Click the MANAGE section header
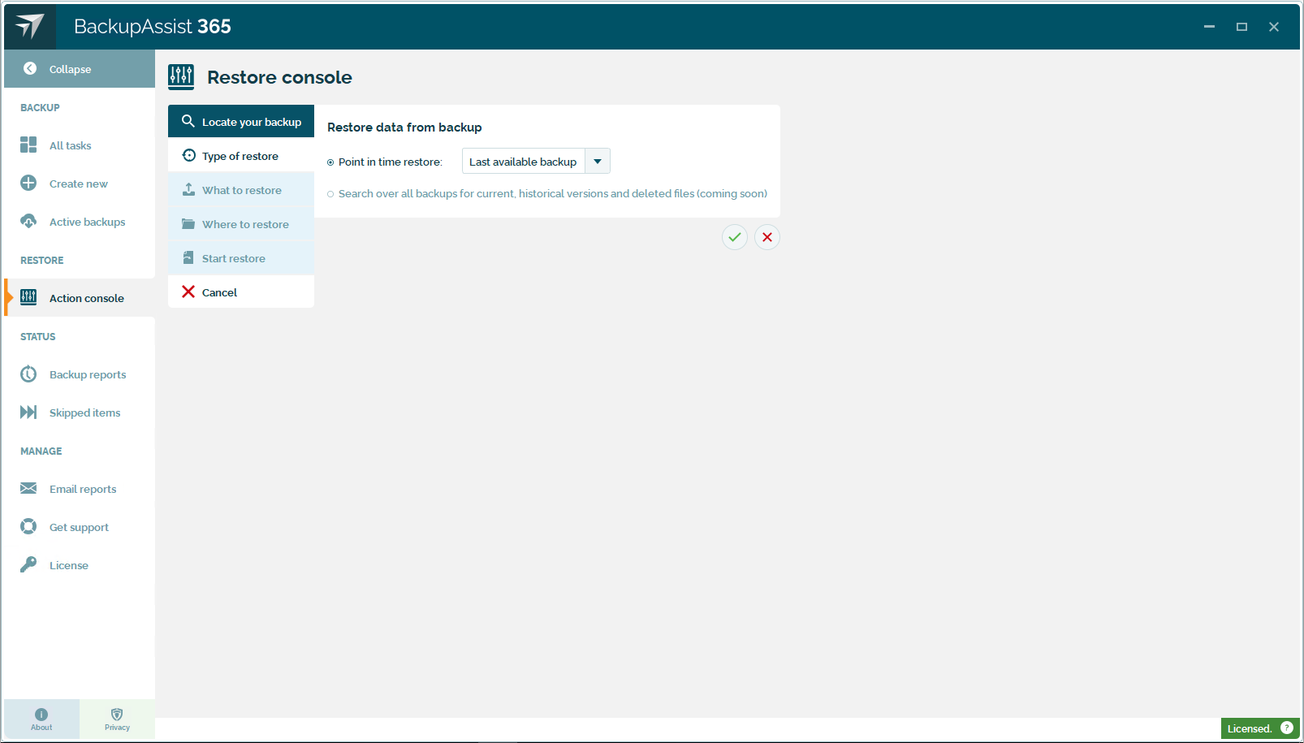Viewport: 1304px width, 743px height. click(x=41, y=451)
